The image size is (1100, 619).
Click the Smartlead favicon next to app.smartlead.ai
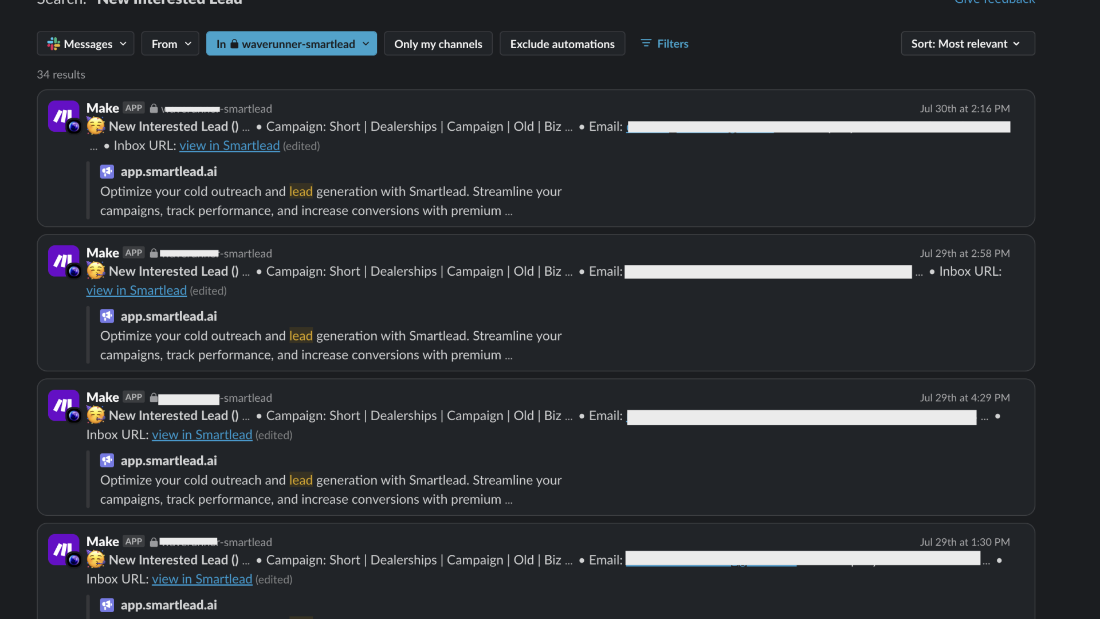107,171
